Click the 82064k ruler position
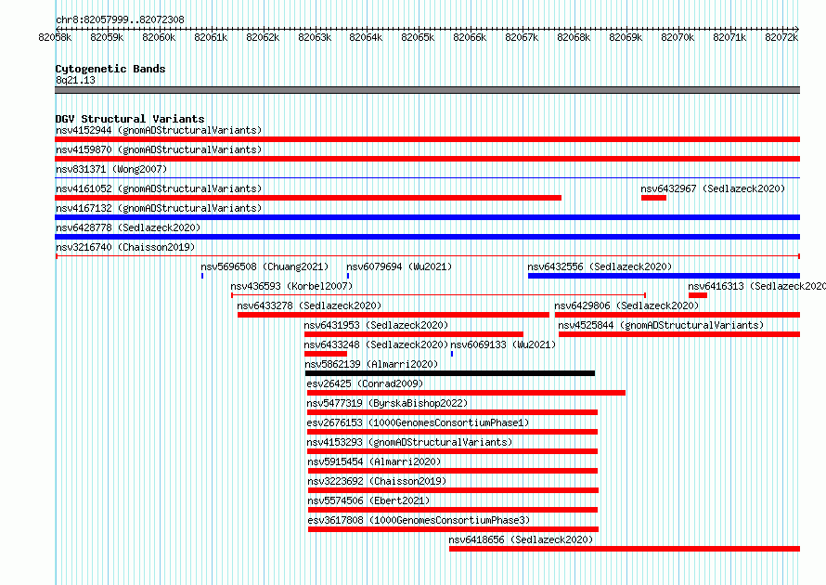This screenshot has width=826, height=585. click(x=366, y=37)
